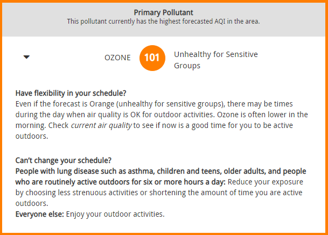328x235 pixels.
Task: Click the 'Primary Pollutant' heading
Action: click(163, 12)
